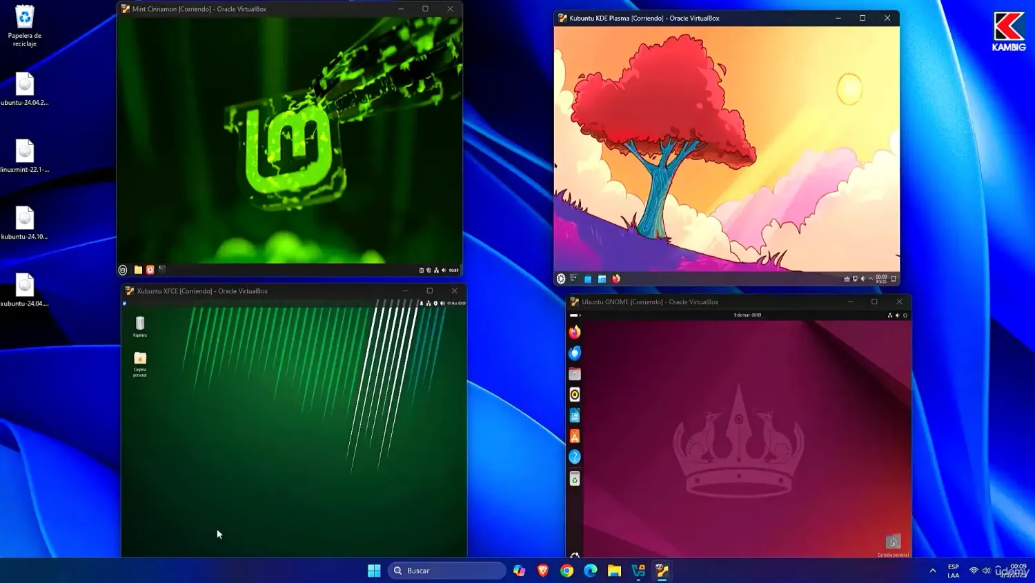1035x583 pixels.
Task: Click the Xubuntu panel notification bell
Action: (x=422, y=303)
